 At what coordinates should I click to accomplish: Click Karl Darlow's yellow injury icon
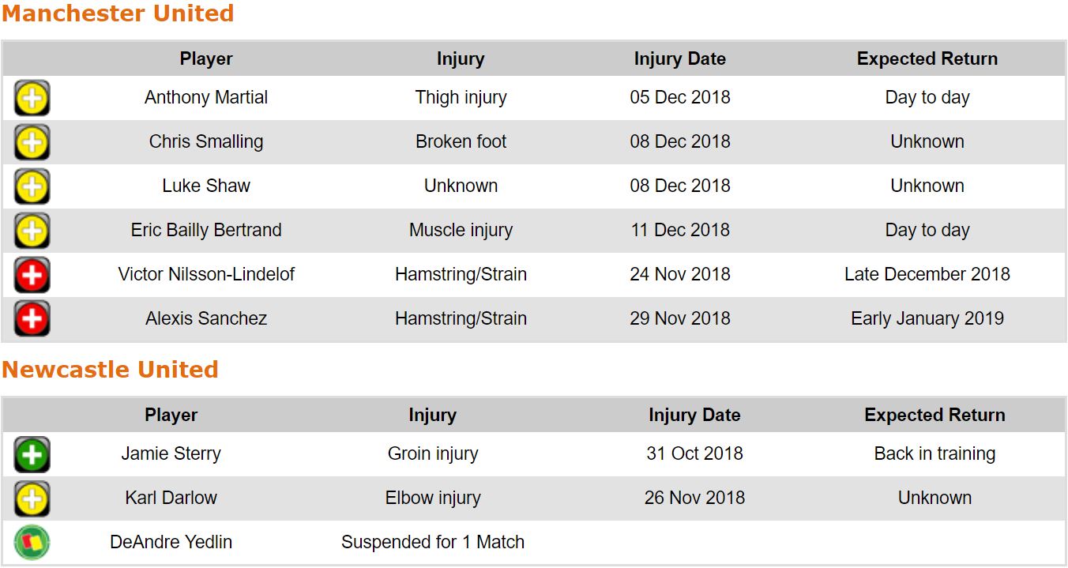pos(32,498)
